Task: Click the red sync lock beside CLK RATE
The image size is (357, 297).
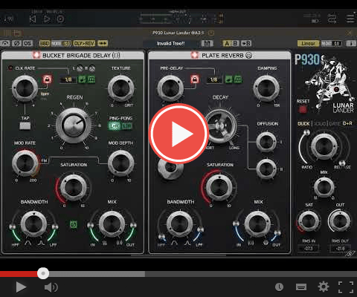Action: [47, 79]
